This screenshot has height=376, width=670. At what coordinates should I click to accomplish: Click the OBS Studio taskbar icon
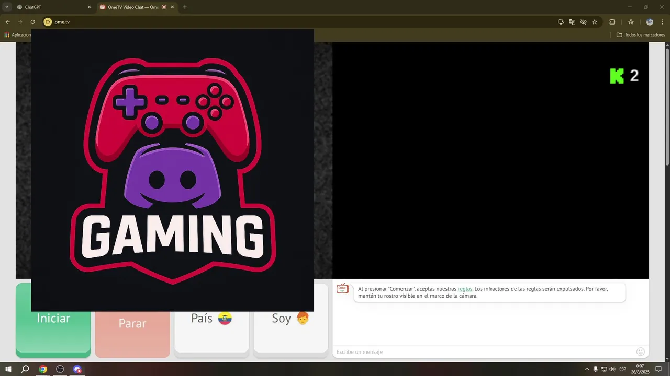[60, 369]
